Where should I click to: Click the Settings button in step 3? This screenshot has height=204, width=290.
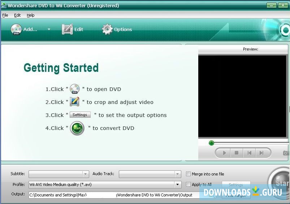[x=80, y=115]
